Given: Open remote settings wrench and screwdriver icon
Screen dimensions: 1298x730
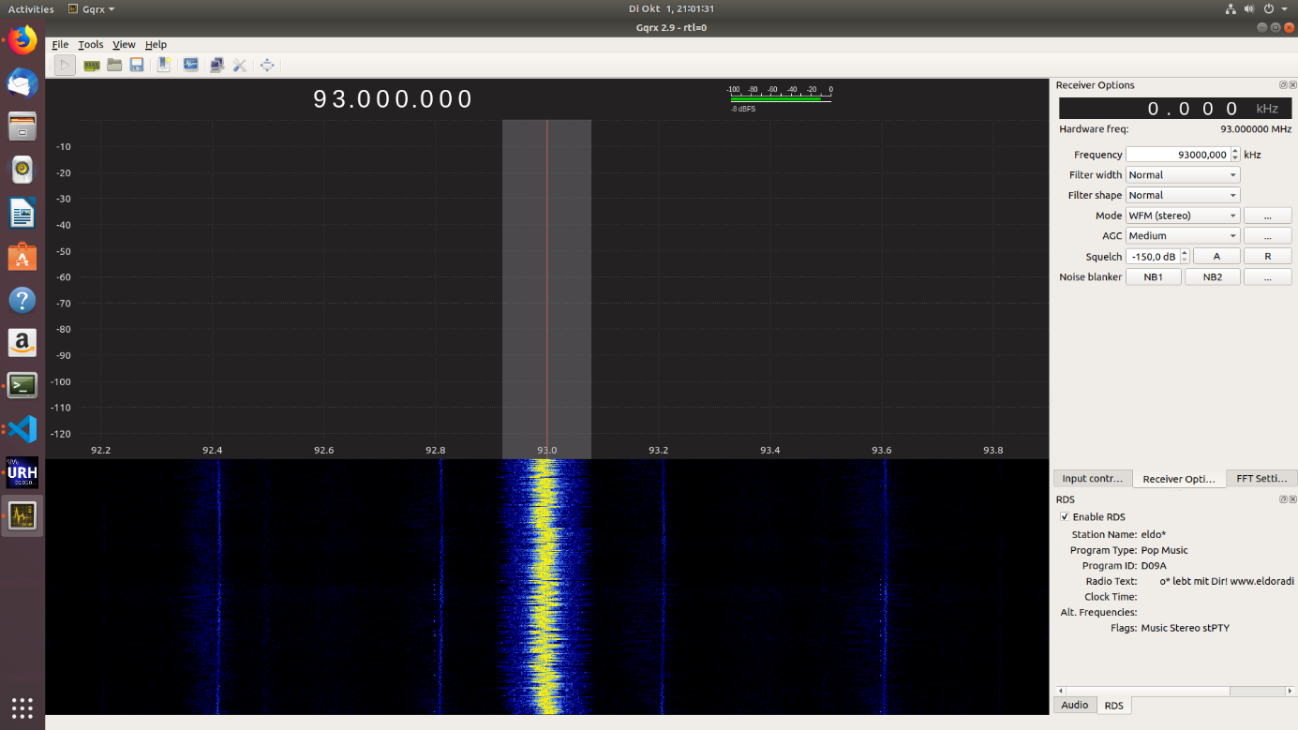Looking at the screenshot, I should tap(240, 65).
